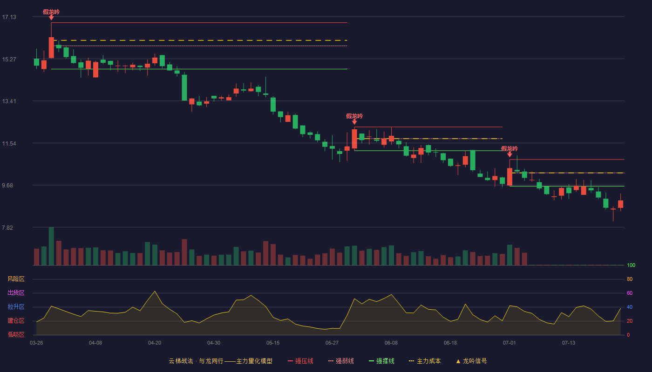652x372 pixels.
Task: Toggle the 龙吟信号 triangle legend item
Action: [x=471, y=361]
